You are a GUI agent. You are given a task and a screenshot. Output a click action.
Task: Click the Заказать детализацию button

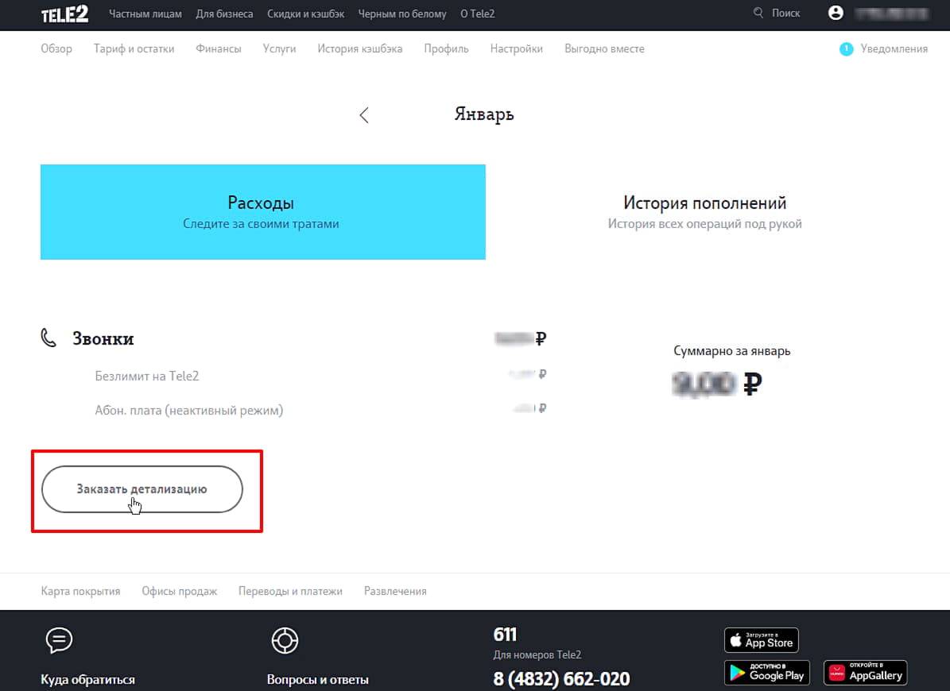pos(142,489)
